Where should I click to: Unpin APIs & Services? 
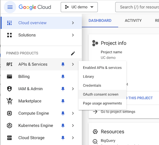pos(63,64)
